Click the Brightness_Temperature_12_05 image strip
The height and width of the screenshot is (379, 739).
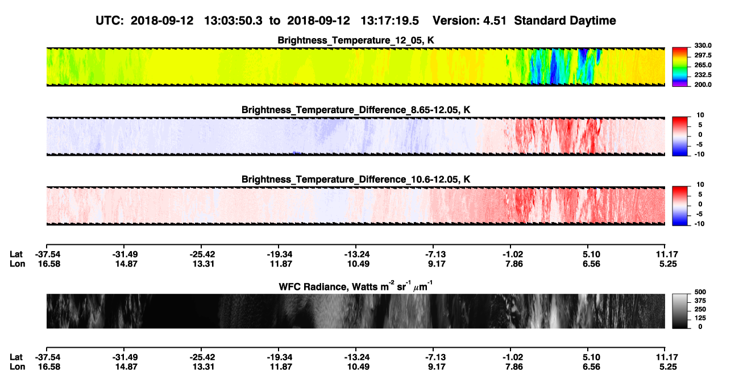355,67
